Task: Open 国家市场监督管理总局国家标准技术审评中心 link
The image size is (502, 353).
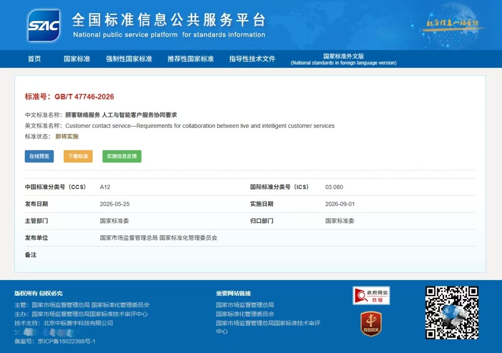Action: (268, 327)
